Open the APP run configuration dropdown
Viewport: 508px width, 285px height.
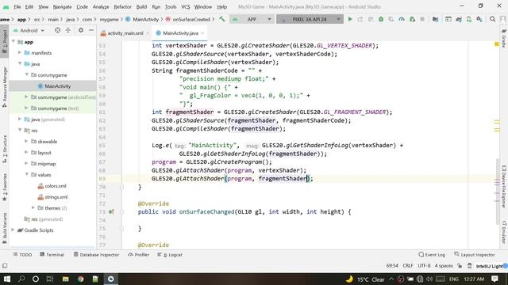(x=252, y=19)
